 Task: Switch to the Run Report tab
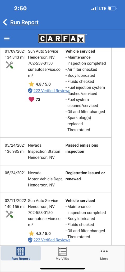pyautogui.click(x=21, y=253)
